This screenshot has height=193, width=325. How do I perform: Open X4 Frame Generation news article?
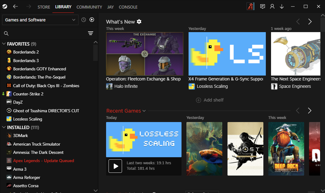pyautogui.click(x=226, y=79)
